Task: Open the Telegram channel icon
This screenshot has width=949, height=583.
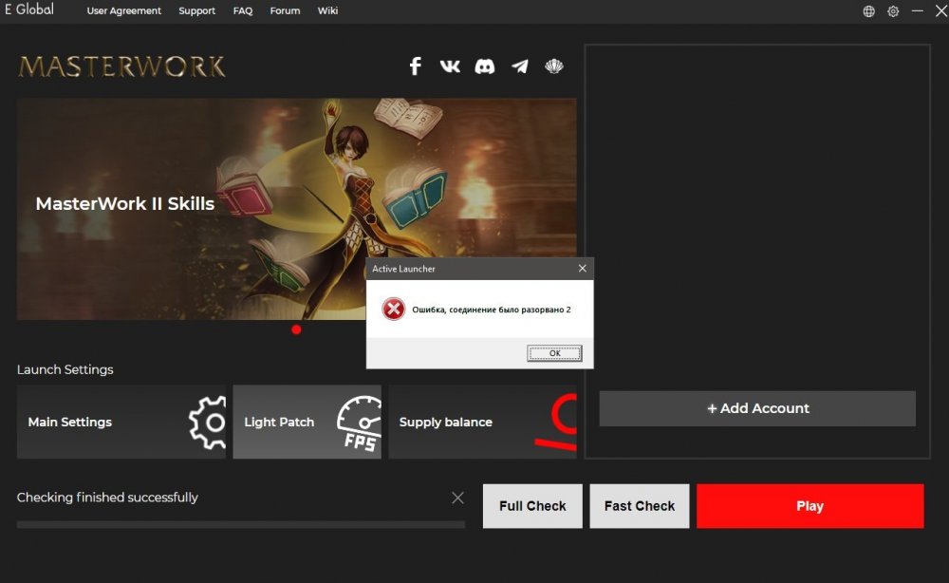Action: pyautogui.click(x=520, y=66)
